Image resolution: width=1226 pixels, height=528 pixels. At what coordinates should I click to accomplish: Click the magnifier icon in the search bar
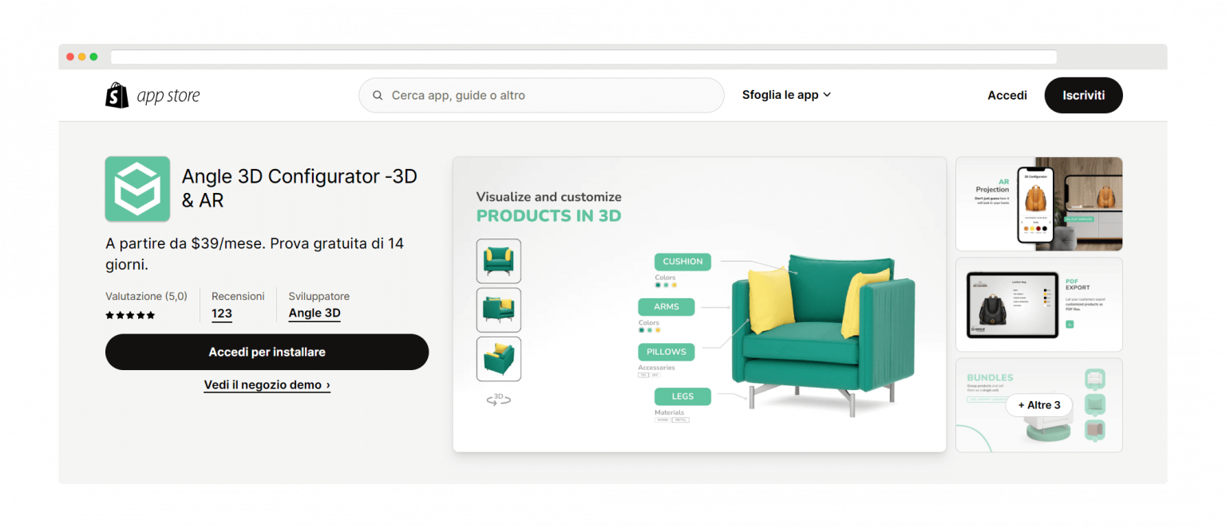pyautogui.click(x=377, y=95)
